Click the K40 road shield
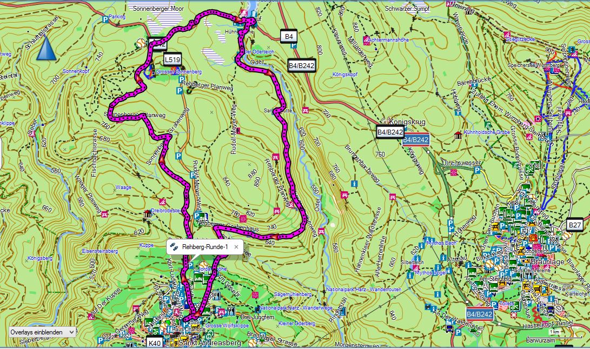590x349 pixels. (x=155, y=342)
